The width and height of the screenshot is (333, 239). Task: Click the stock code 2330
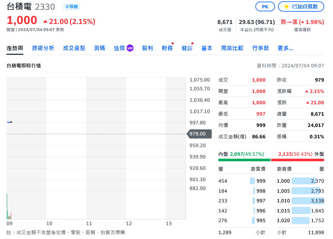pos(45,7)
